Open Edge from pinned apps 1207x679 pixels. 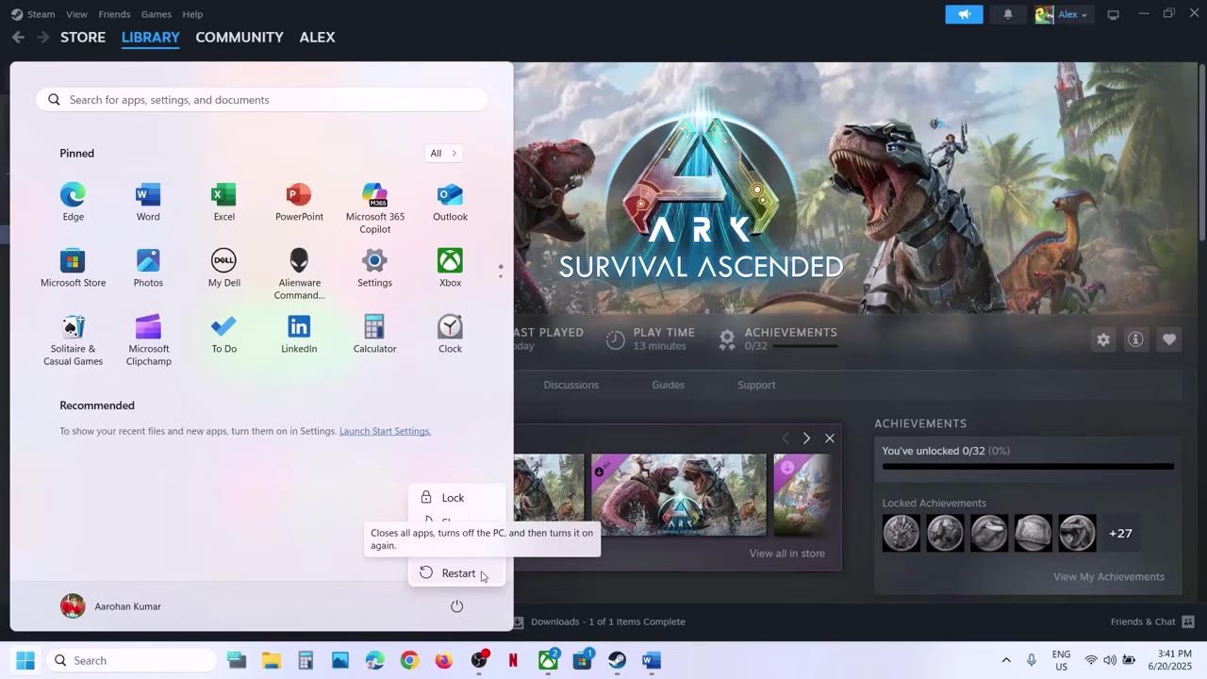73,202
